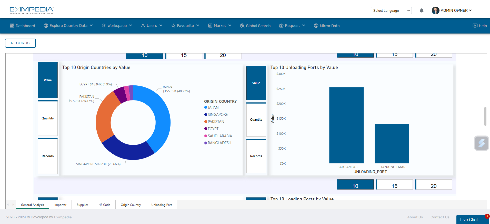This screenshot has width=490, height=224.
Task: Open About Us link
Action: tap(415, 217)
